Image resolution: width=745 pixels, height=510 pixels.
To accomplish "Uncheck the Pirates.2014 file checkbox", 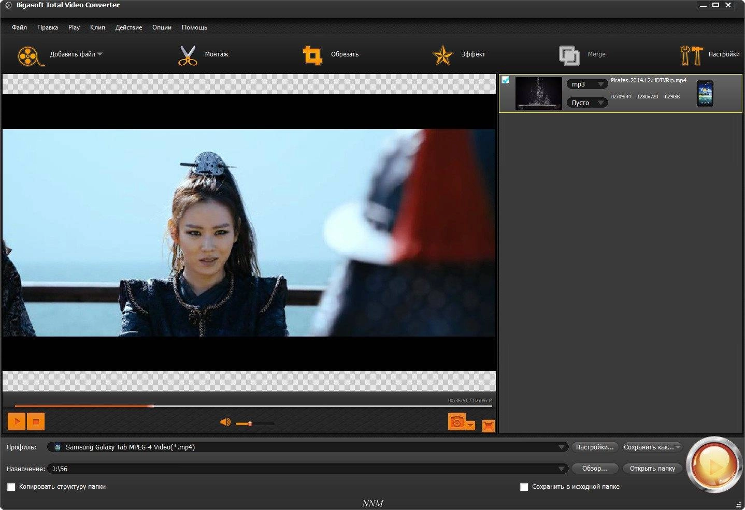I will point(505,80).
